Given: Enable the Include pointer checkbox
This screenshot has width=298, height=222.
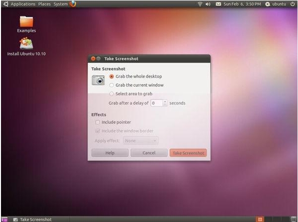Looking at the screenshot, I should tap(97, 122).
